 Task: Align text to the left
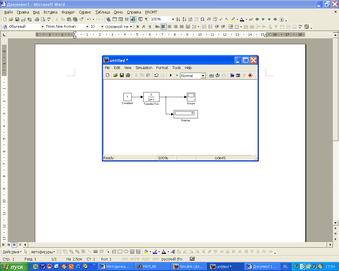coord(163,27)
